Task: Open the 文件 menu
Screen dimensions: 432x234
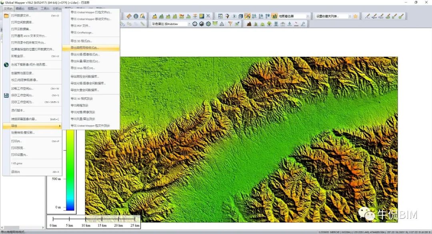Action: click(8, 8)
